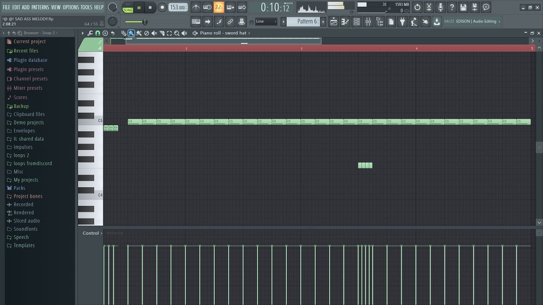The height and width of the screenshot is (305, 543).
Task: Click the tempo 153.000 display
Action: point(178,7)
